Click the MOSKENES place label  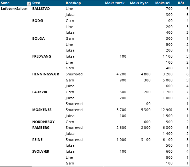click(42, 110)
